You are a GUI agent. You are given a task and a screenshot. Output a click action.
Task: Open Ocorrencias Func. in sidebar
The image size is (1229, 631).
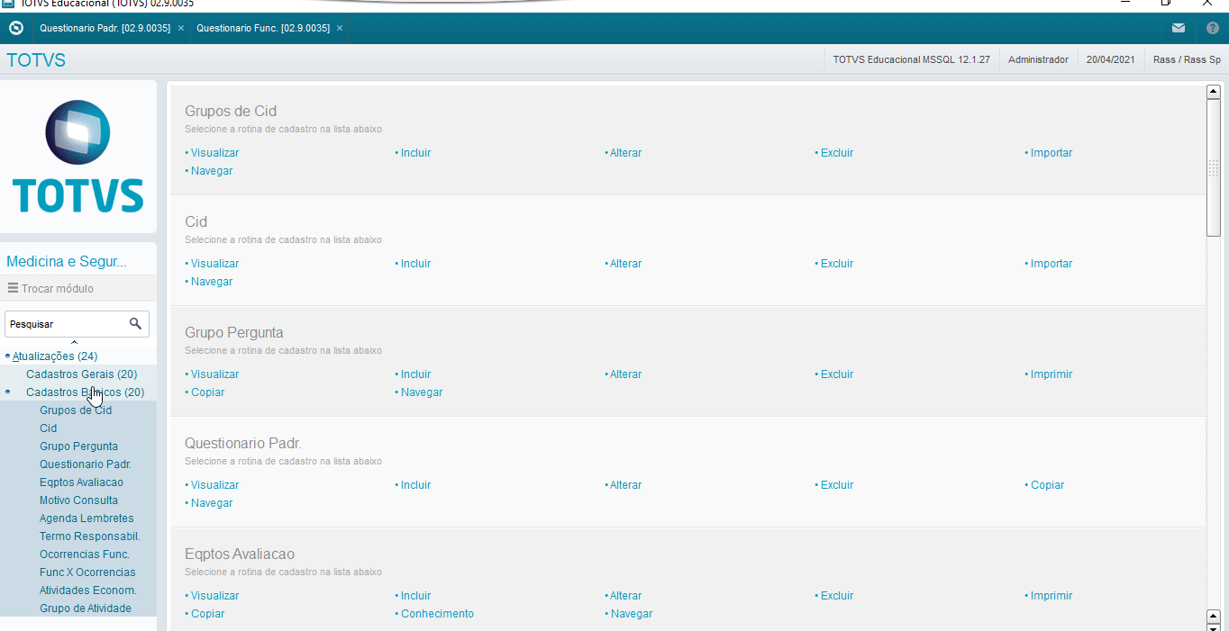coord(85,554)
